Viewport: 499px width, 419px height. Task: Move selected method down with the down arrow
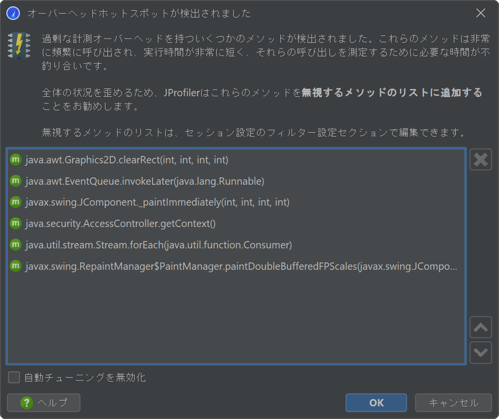[x=481, y=352]
